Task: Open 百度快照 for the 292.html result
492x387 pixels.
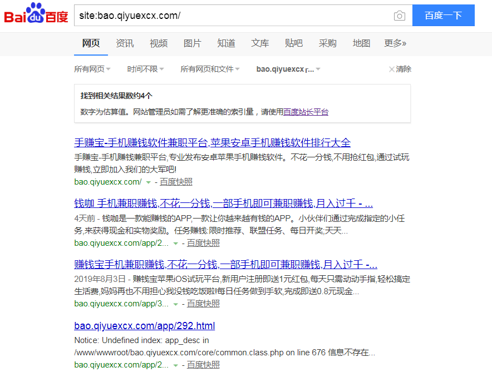Action: (203, 365)
